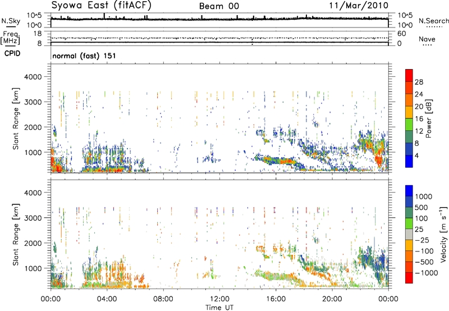Click the "12" power colorbar label
This screenshot has width=449, height=311.
(419, 131)
